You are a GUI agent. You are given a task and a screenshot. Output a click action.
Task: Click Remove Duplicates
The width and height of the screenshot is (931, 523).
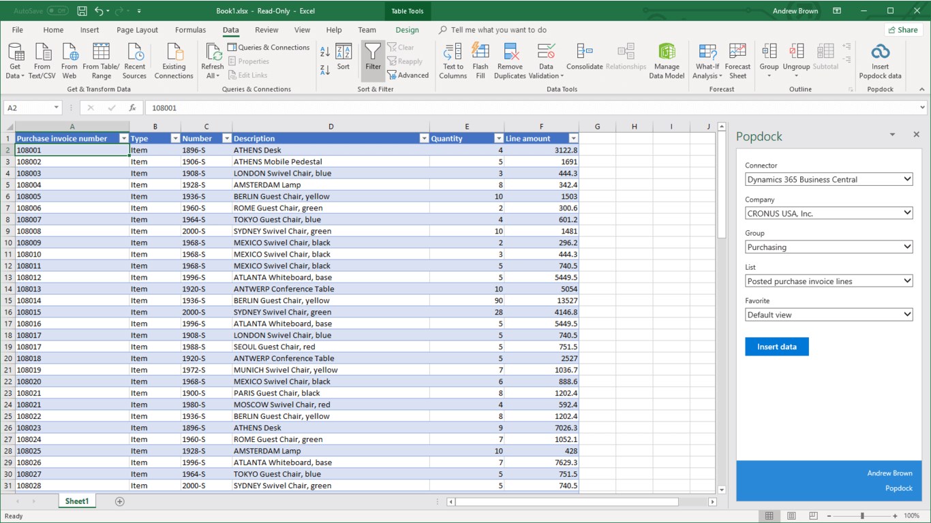pyautogui.click(x=510, y=61)
